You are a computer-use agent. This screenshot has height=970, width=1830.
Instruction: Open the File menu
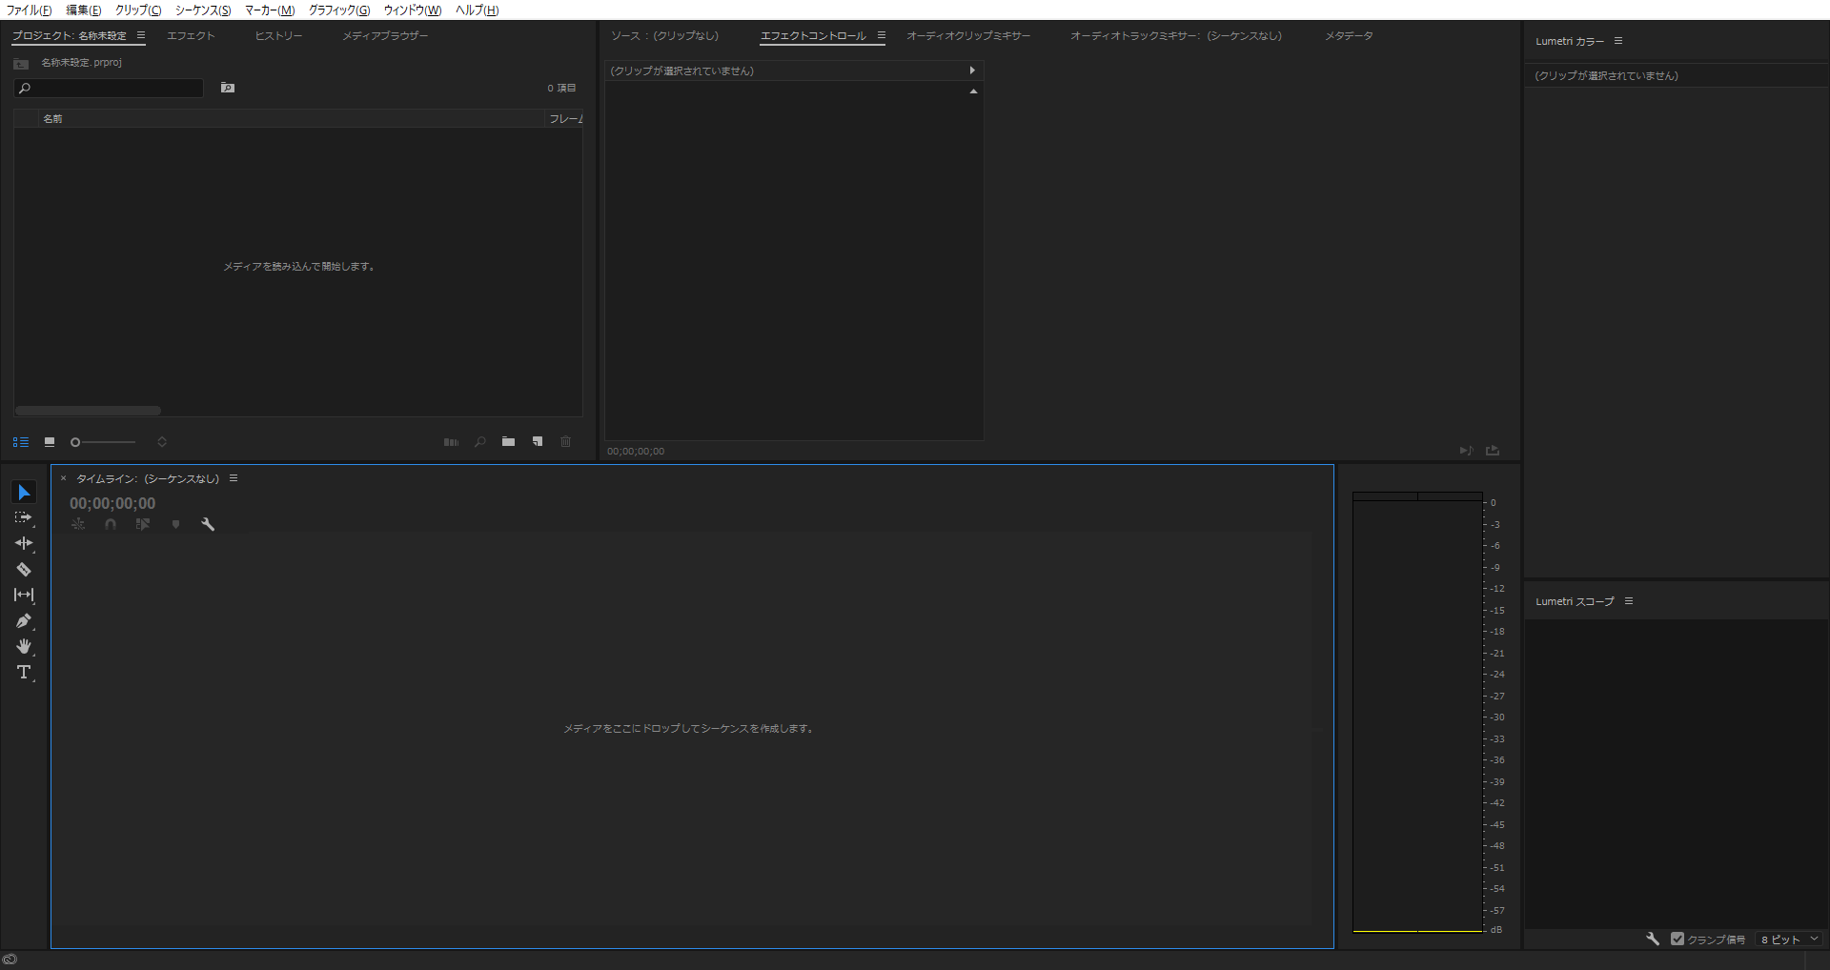click(x=29, y=10)
